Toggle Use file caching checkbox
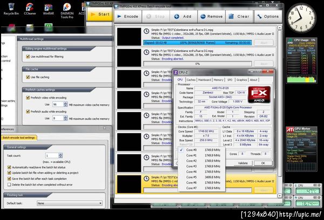324x220 pixels. point(28,77)
